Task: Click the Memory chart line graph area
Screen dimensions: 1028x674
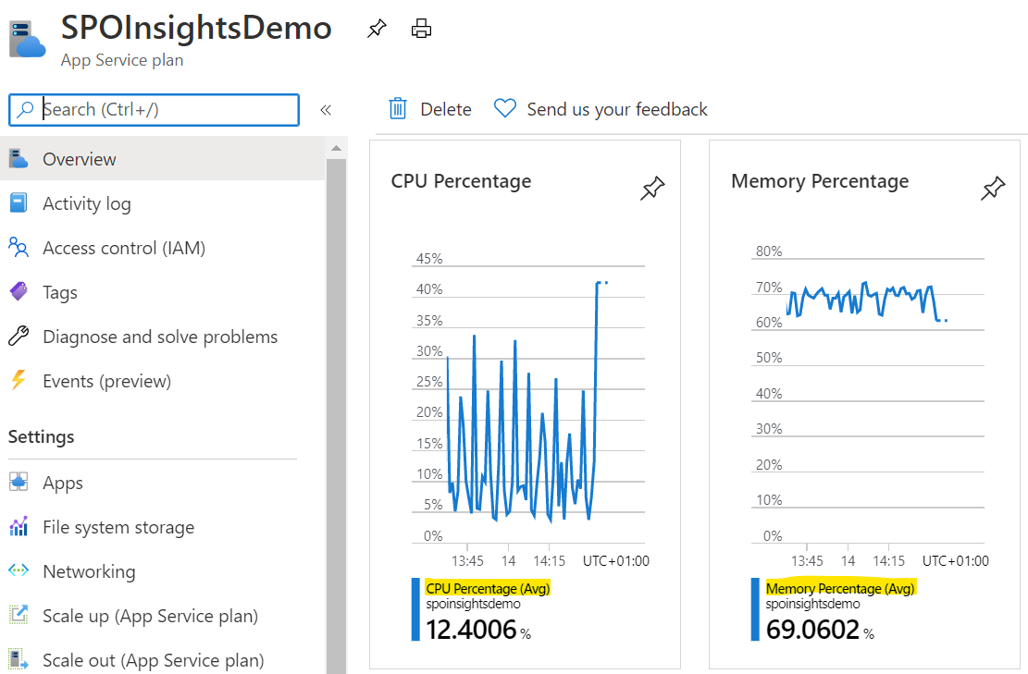Action: (867, 399)
